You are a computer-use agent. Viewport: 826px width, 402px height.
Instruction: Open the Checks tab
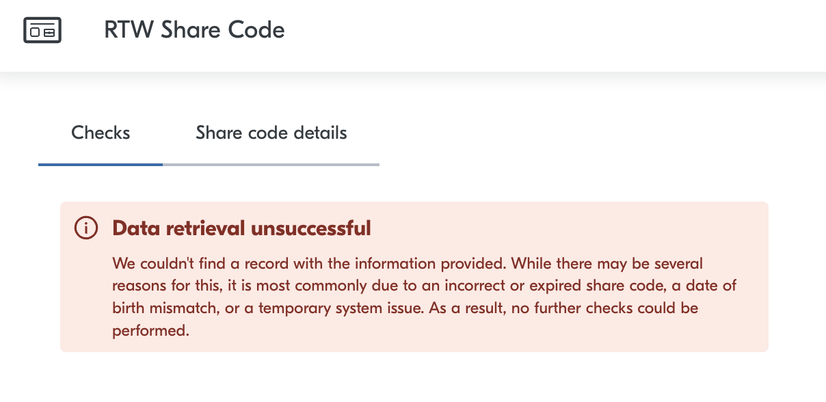click(101, 133)
